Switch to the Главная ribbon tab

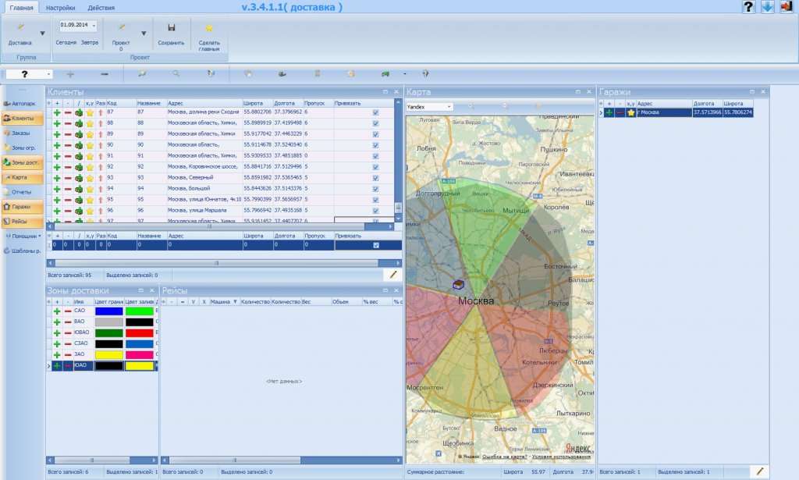21,8
